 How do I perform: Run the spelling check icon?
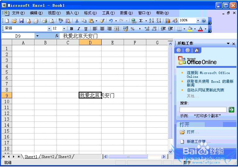61,21
